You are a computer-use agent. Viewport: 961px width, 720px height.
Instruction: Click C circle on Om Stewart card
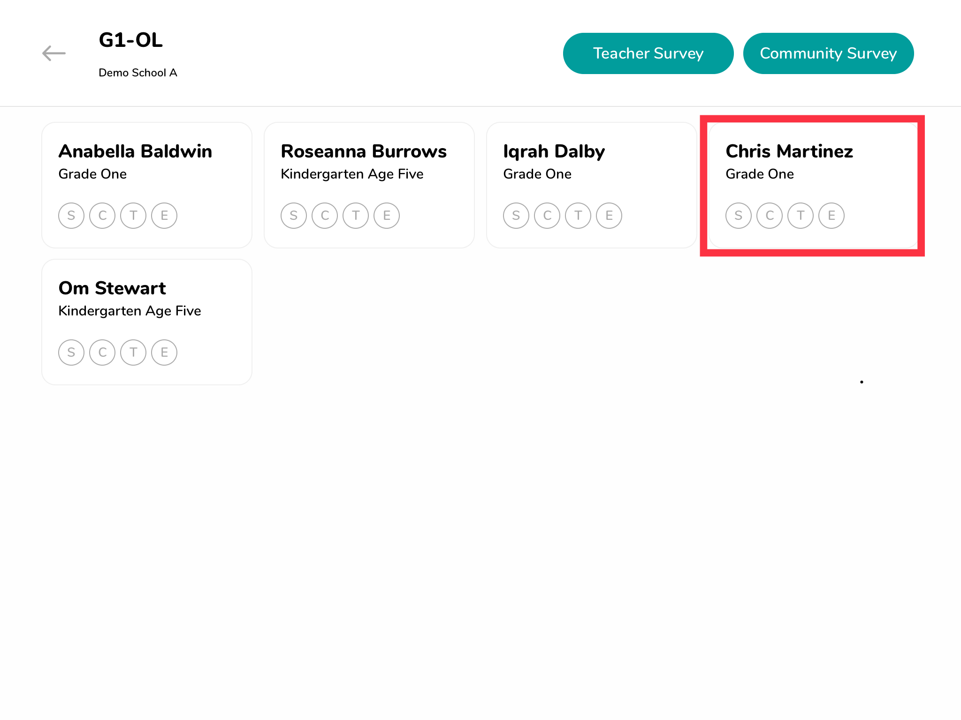click(102, 352)
